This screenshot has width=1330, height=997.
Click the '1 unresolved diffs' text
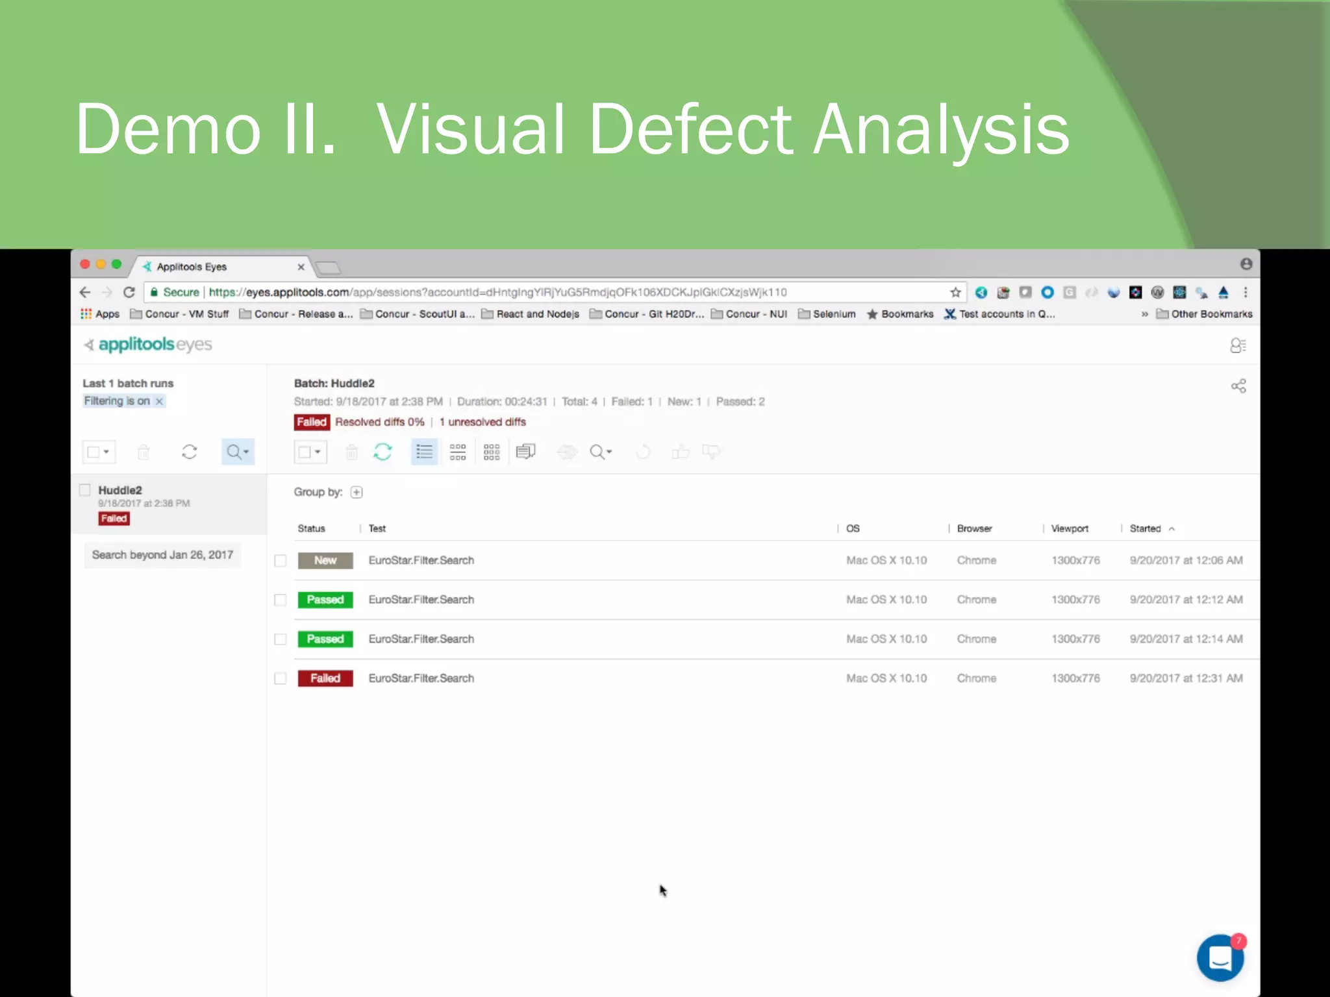[x=483, y=422]
